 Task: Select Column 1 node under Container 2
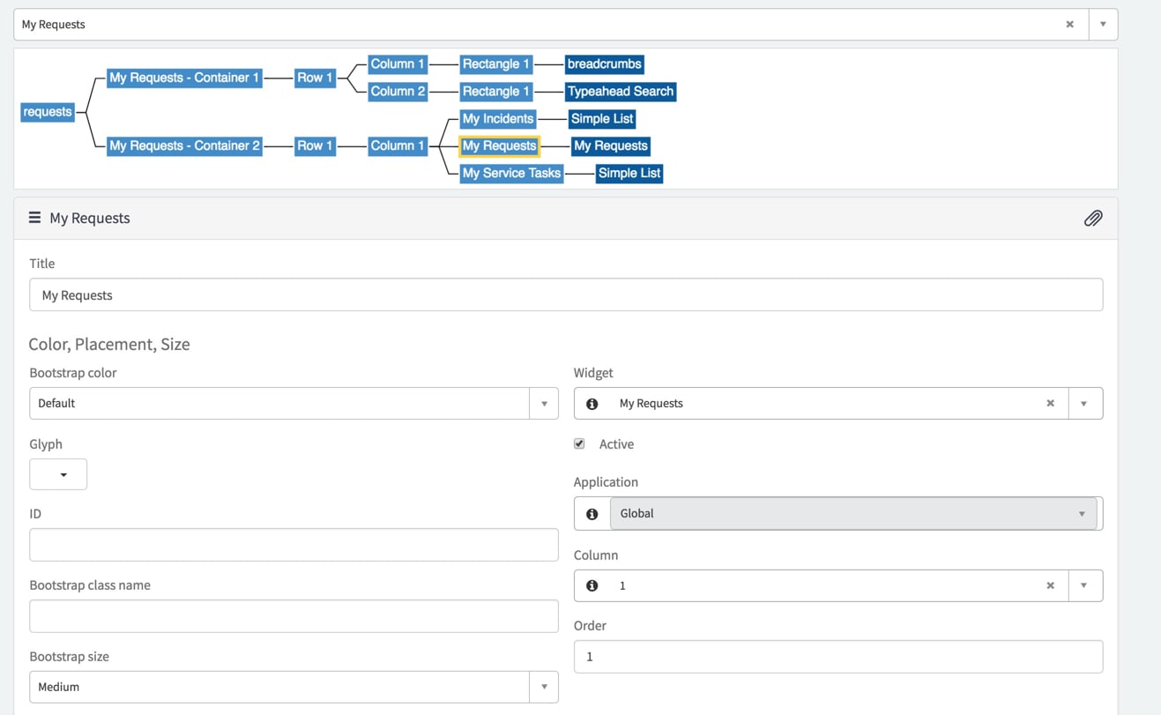point(398,145)
